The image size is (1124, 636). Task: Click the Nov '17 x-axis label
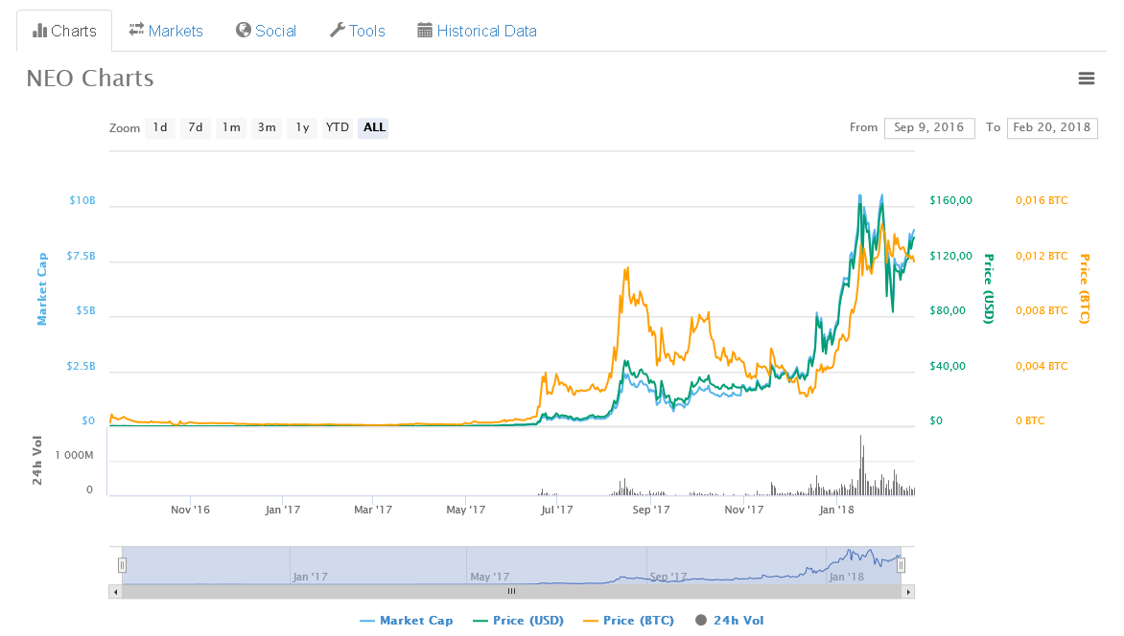(x=743, y=510)
